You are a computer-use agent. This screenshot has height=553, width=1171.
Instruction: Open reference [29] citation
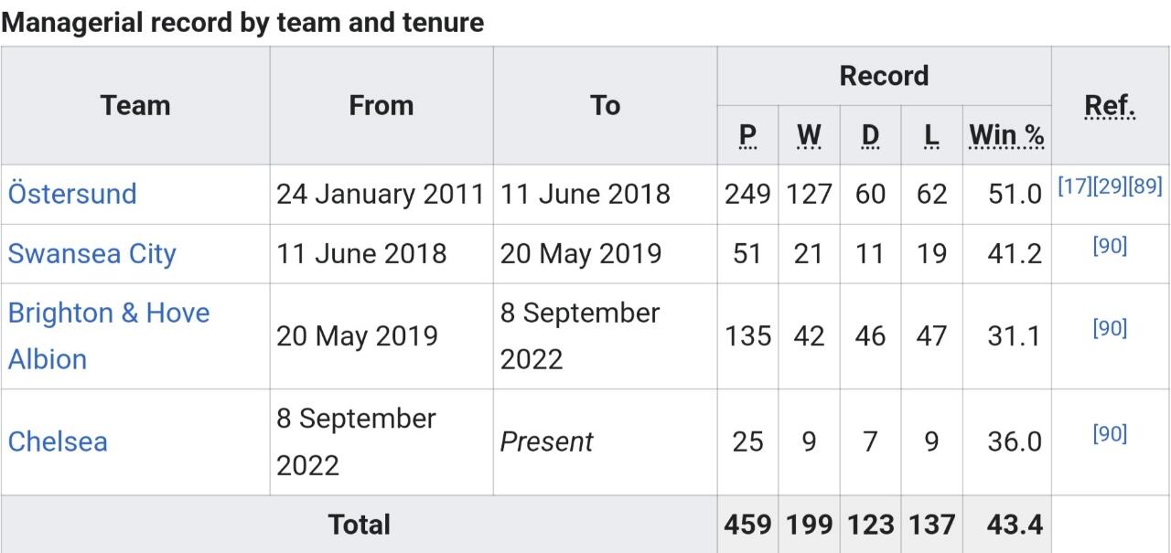coord(1109,186)
